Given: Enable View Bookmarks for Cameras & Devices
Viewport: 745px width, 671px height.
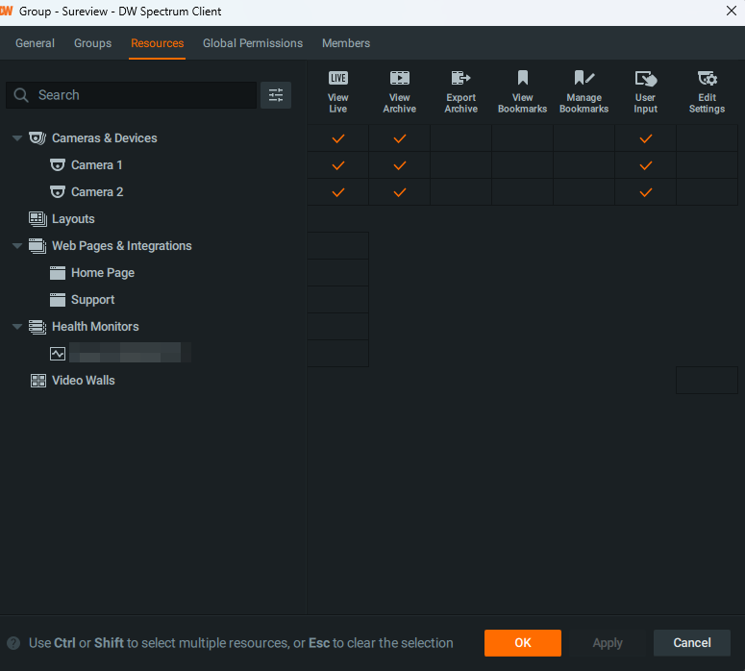Looking at the screenshot, I should (x=523, y=138).
